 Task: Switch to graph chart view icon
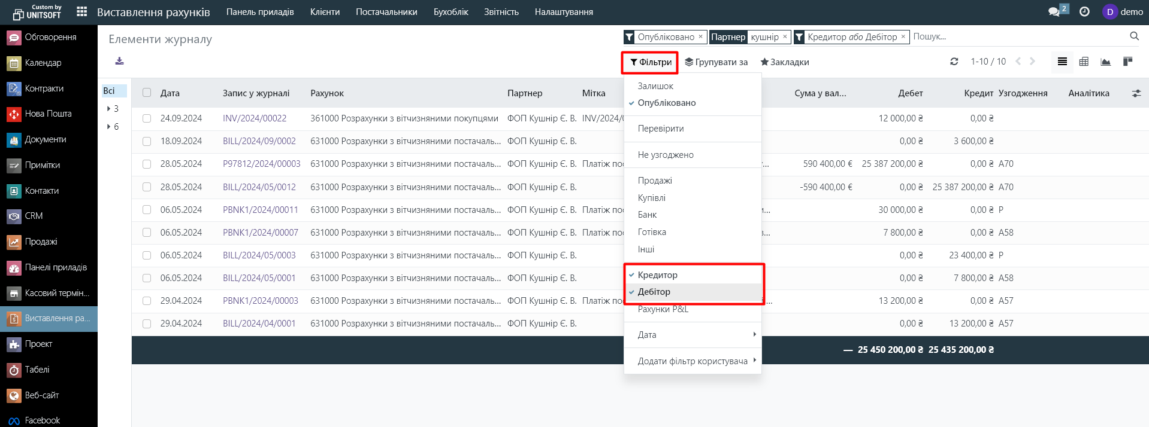pyautogui.click(x=1106, y=62)
